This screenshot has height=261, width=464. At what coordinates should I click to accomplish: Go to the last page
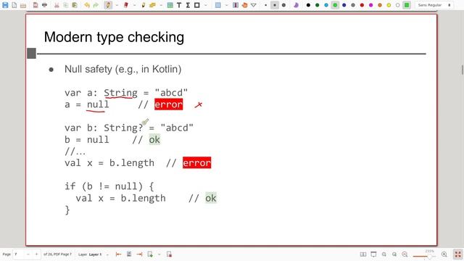(x=139, y=254)
